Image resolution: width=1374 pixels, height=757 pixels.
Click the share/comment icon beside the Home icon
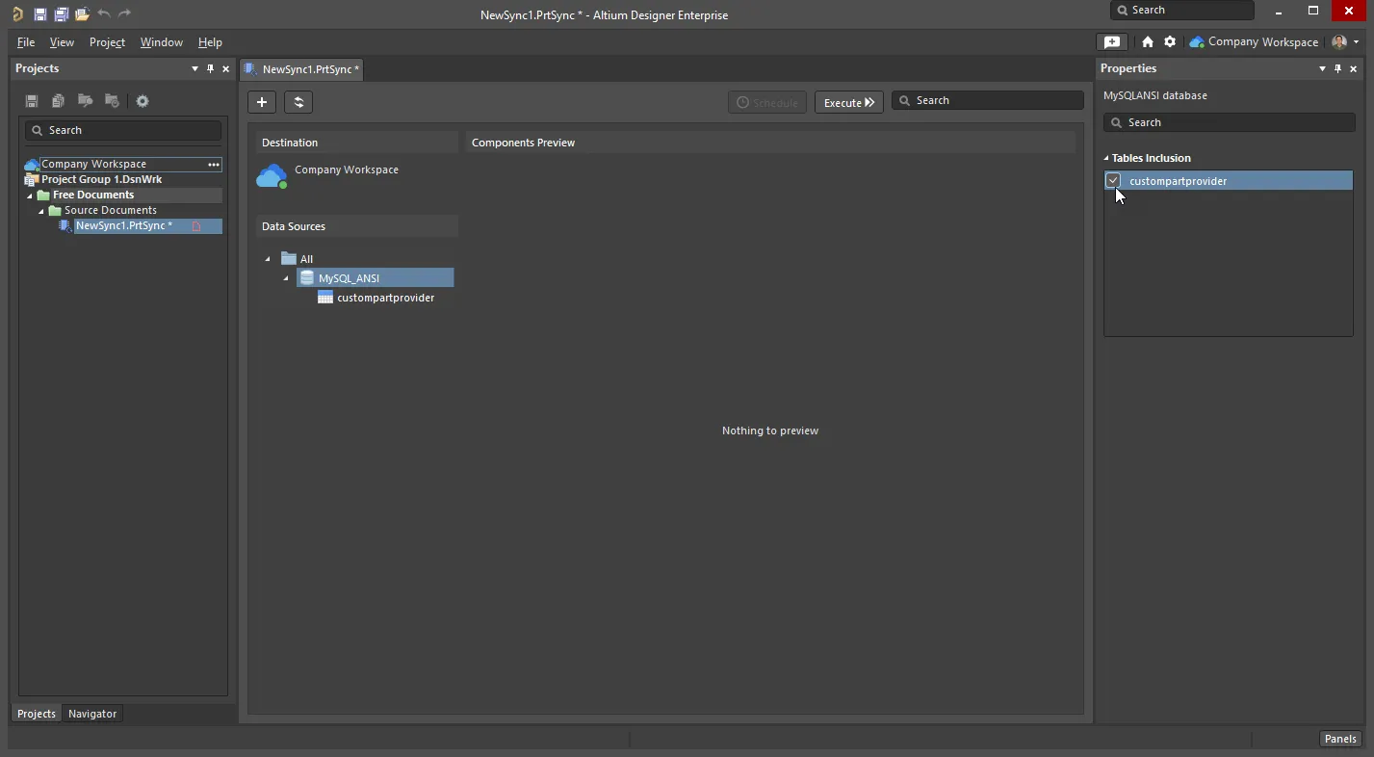(x=1112, y=41)
